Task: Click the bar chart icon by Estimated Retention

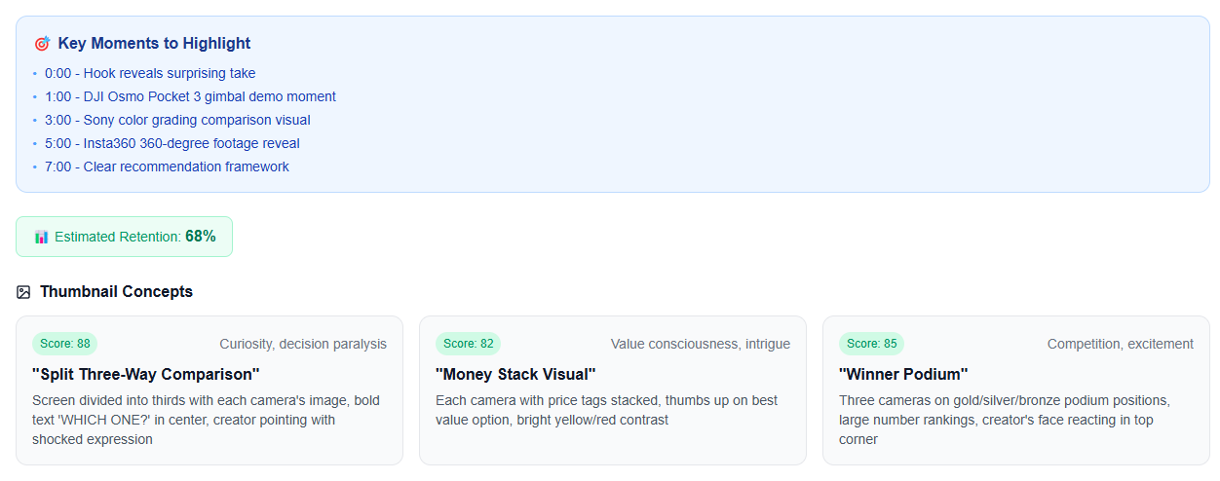Action: (x=41, y=237)
